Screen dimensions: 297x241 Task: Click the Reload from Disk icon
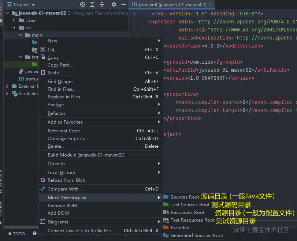point(43,180)
